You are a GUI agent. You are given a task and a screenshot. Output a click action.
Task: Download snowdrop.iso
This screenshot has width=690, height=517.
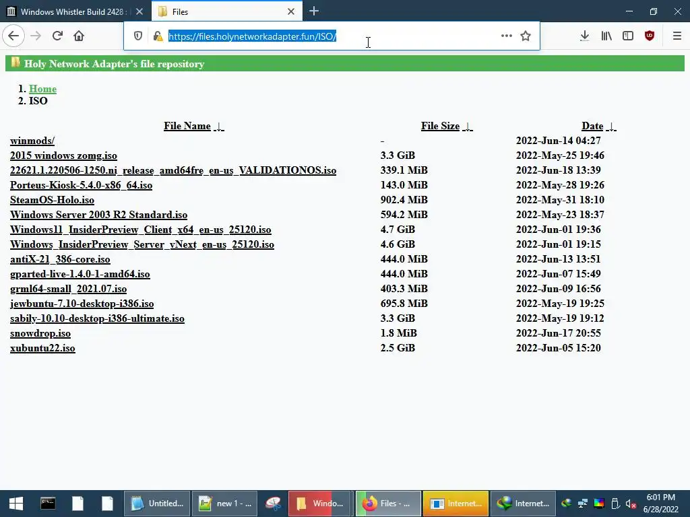coord(40,333)
